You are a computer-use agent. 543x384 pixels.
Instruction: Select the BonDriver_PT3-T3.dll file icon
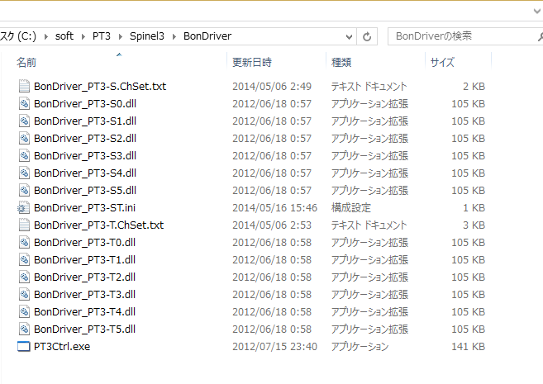pos(24,294)
